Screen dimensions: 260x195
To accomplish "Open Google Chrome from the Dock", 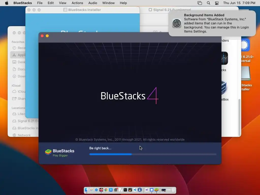I will pyautogui.click(x=106, y=190).
